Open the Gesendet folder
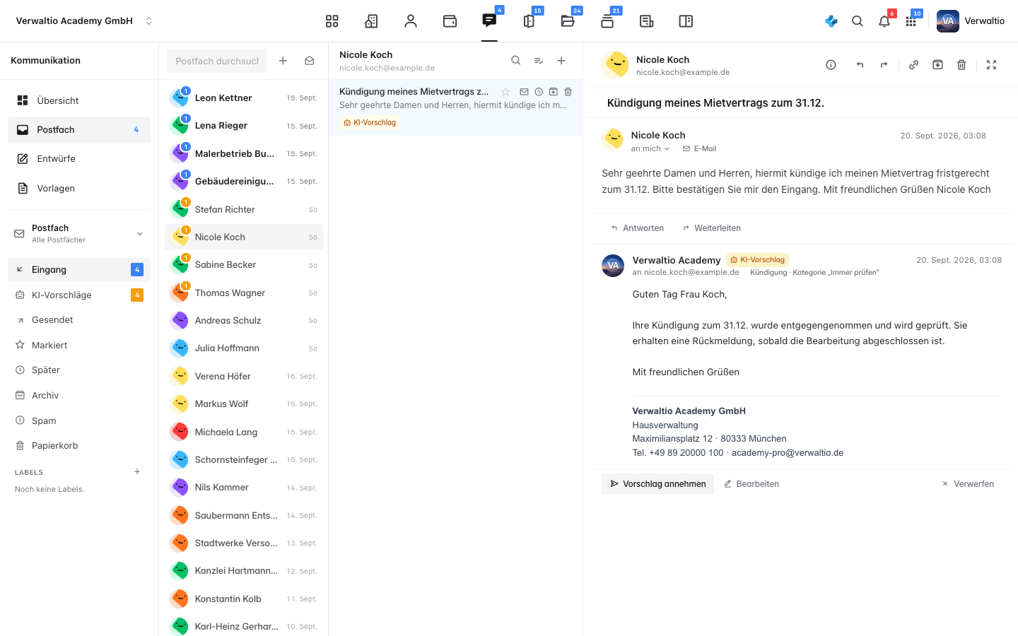 [79, 320]
